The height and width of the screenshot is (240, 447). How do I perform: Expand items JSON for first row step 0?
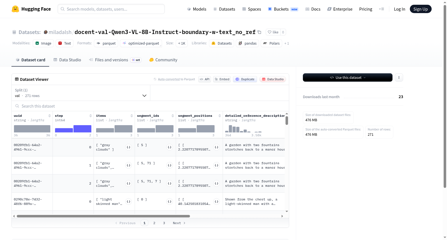click(x=129, y=147)
